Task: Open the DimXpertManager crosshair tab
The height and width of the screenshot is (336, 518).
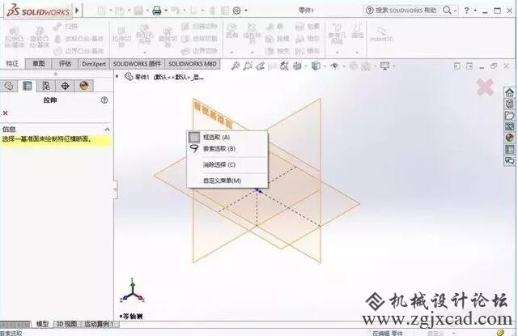Action: [x=65, y=86]
